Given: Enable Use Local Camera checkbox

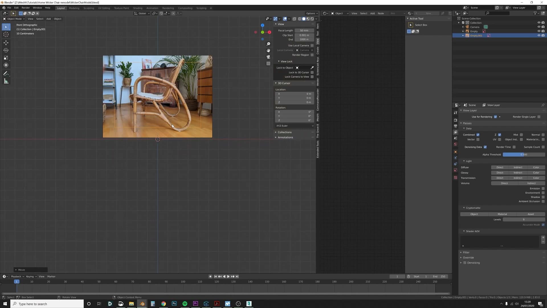Looking at the screenshot, I should coord(312,45).
